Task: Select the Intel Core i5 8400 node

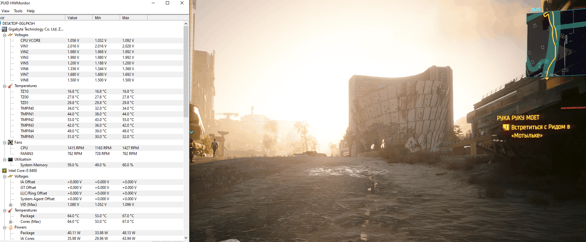Action: (x=23, y=171)
